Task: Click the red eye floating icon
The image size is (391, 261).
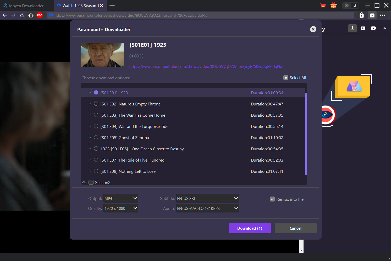Action: 328,115
